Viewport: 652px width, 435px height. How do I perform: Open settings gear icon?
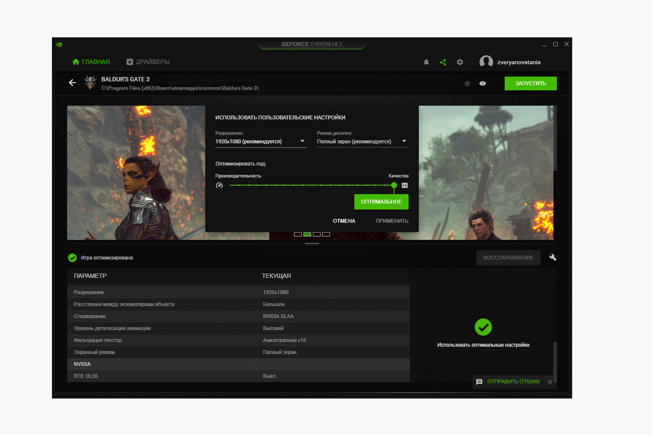tap(460, 62)
